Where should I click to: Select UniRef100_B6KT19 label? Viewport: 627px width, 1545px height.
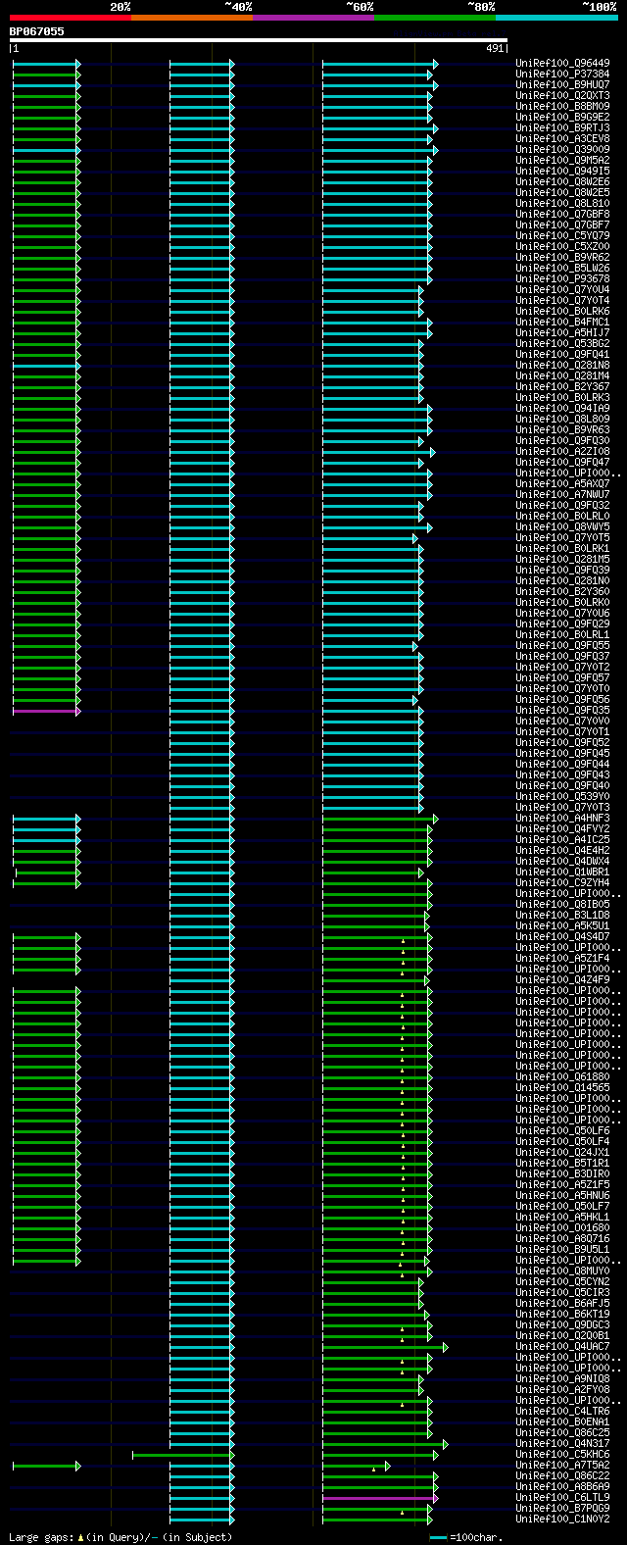[x=562, y=1314]
